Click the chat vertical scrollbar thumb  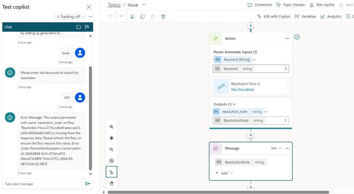click(90, 118)
